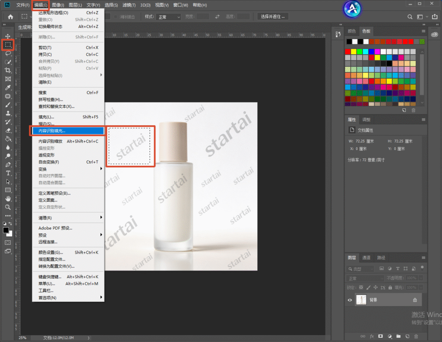Toggle lock all padlock in Layers panel

click(x=390, y=287)
